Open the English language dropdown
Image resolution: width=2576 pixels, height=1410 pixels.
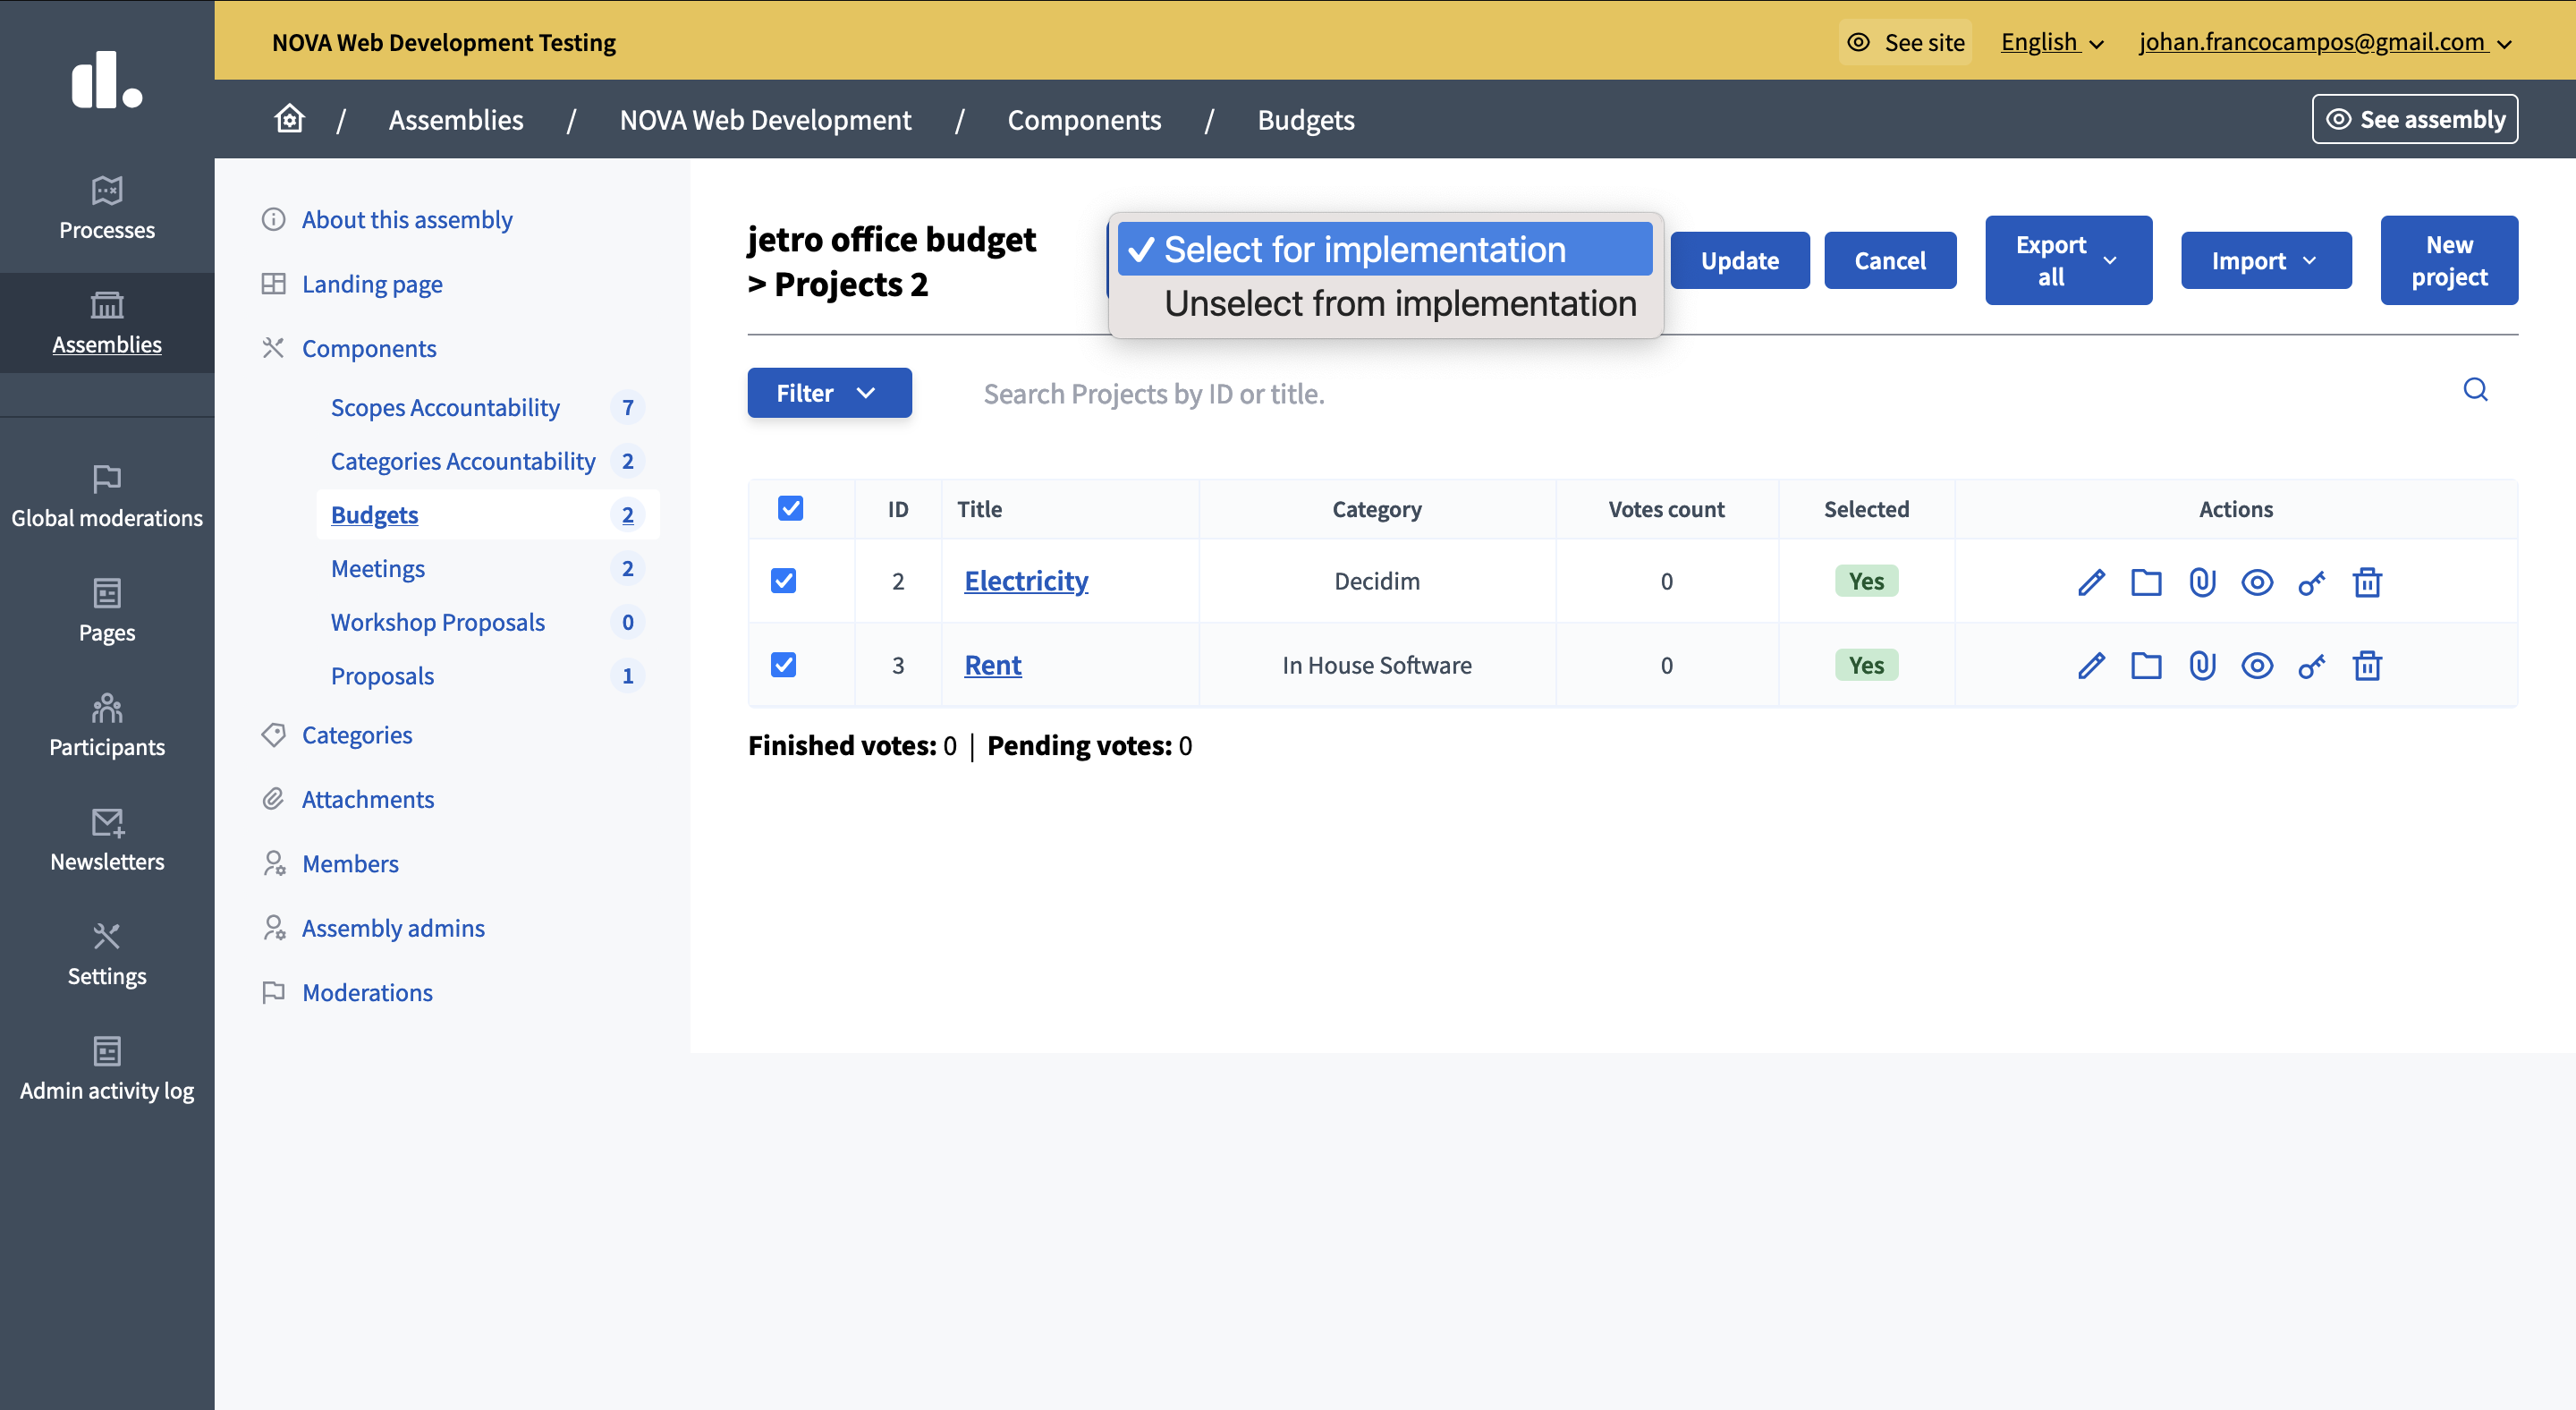pos(2052,42)
